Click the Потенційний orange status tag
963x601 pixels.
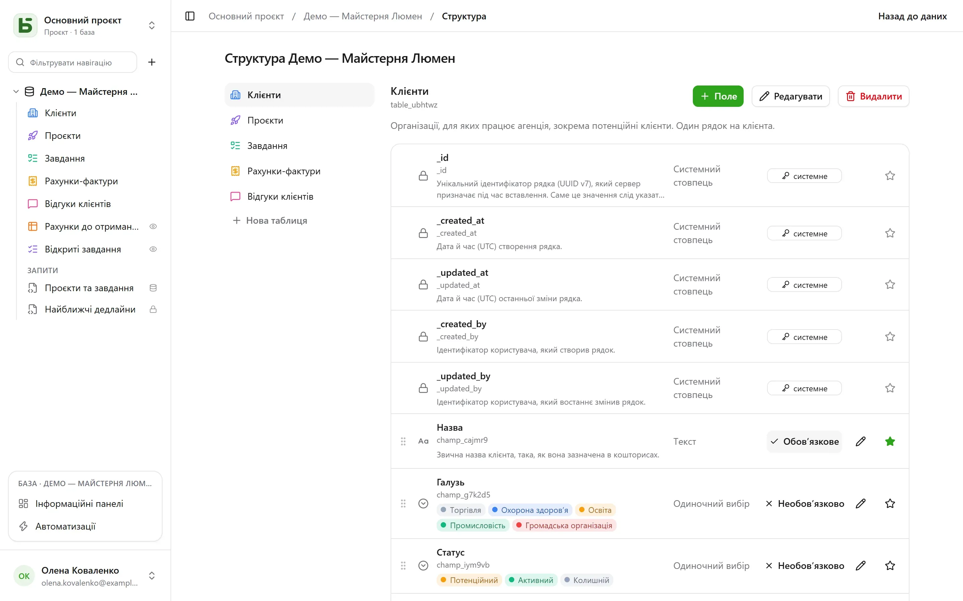point(469,580)
